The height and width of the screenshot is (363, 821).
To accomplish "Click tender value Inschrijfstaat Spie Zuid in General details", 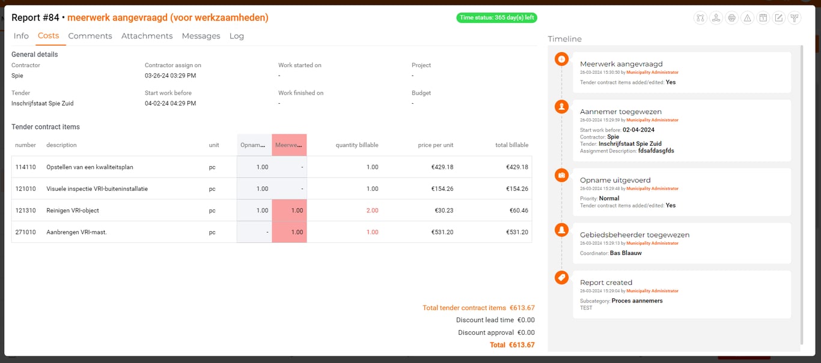I will click(x=43, y=103).
